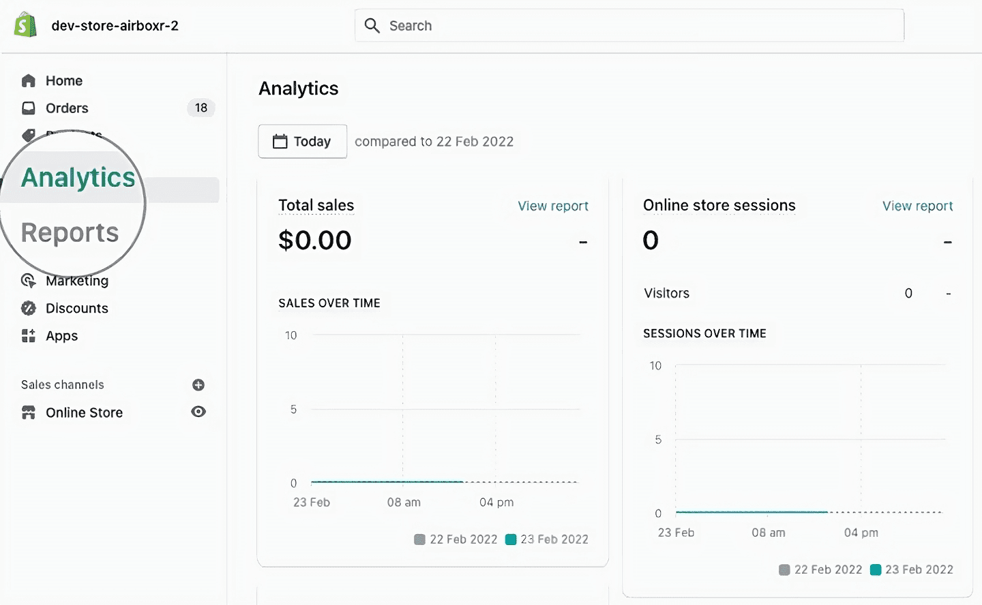Click the Marketing target icon
Screen dimensions: 982x605
(29, 281)
